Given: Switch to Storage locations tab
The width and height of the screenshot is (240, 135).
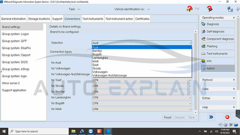Looking at the screenshot, I should coord(39,19).
